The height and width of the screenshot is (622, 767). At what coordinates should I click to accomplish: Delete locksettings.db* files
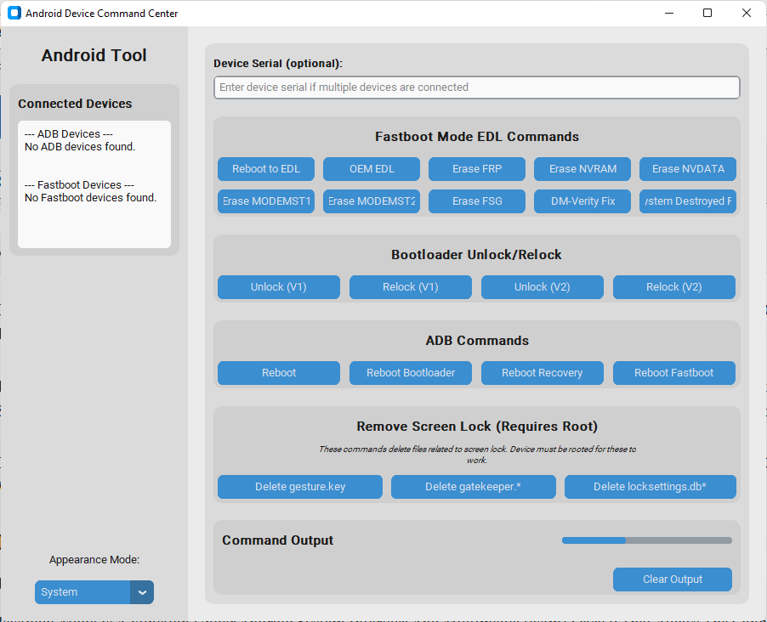click(650, 487)
